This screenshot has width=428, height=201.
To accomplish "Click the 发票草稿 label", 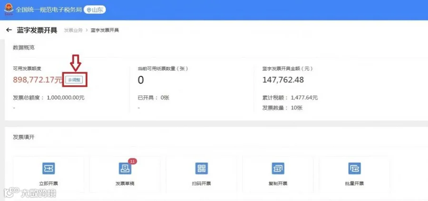I will [x=125, y=183].
